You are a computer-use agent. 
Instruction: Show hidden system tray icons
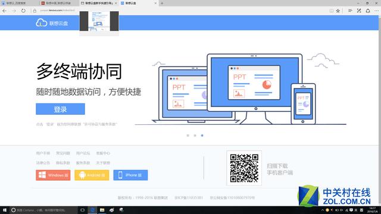pos(323,210)
